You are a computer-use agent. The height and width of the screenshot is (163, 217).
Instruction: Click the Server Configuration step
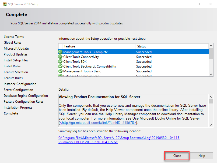click(18, 90)
